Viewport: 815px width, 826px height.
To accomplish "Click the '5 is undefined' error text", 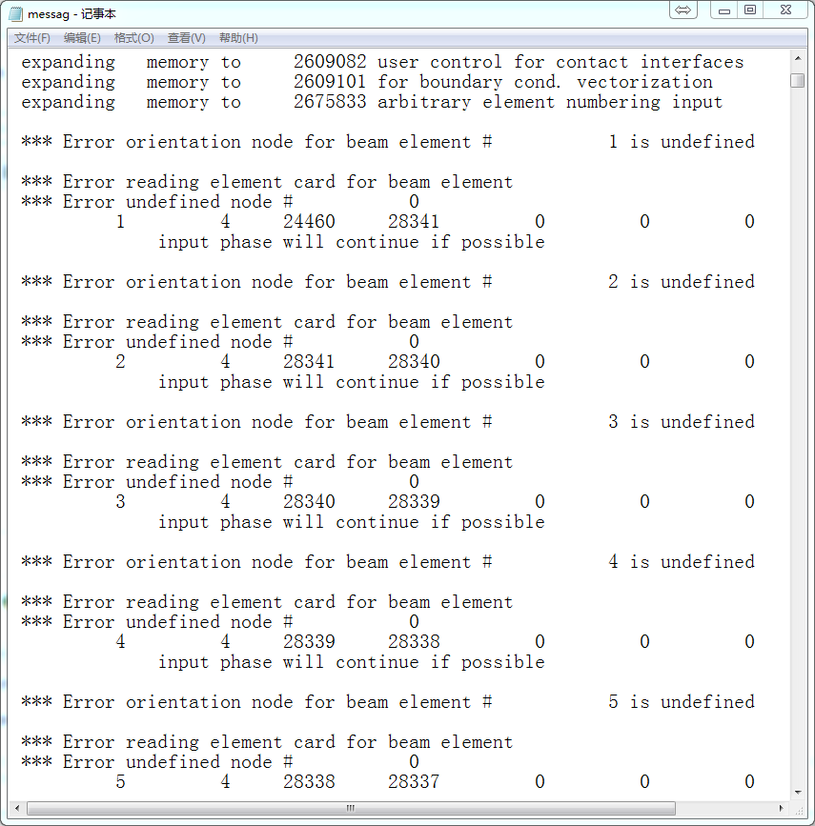I will pos(682,703).
